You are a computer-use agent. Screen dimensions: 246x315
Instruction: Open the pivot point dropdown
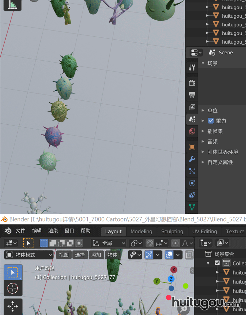135,243
